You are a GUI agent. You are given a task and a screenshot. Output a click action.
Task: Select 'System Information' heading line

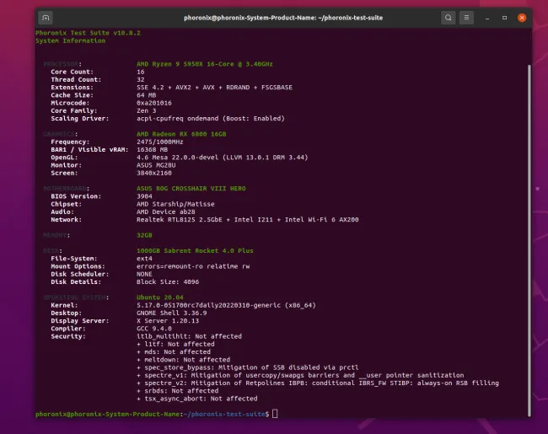[70, 40]
